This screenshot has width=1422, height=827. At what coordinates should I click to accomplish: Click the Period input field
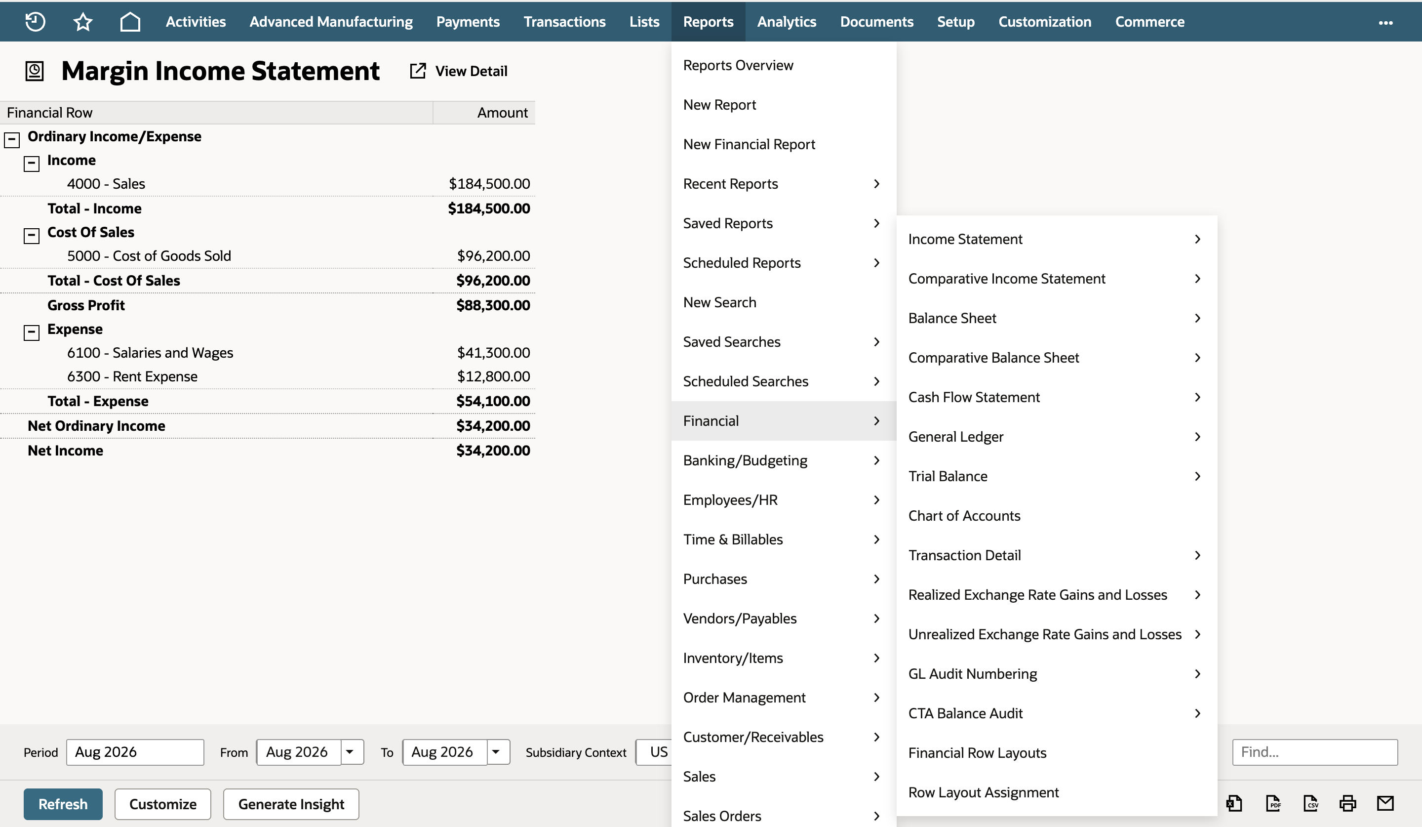click(135, 752)
